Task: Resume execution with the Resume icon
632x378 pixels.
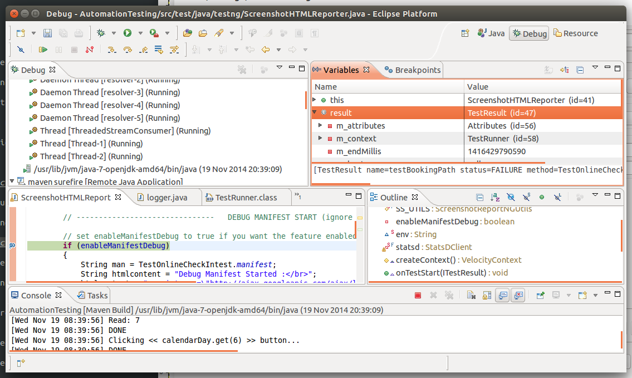Action: click(x=43, y=50)
